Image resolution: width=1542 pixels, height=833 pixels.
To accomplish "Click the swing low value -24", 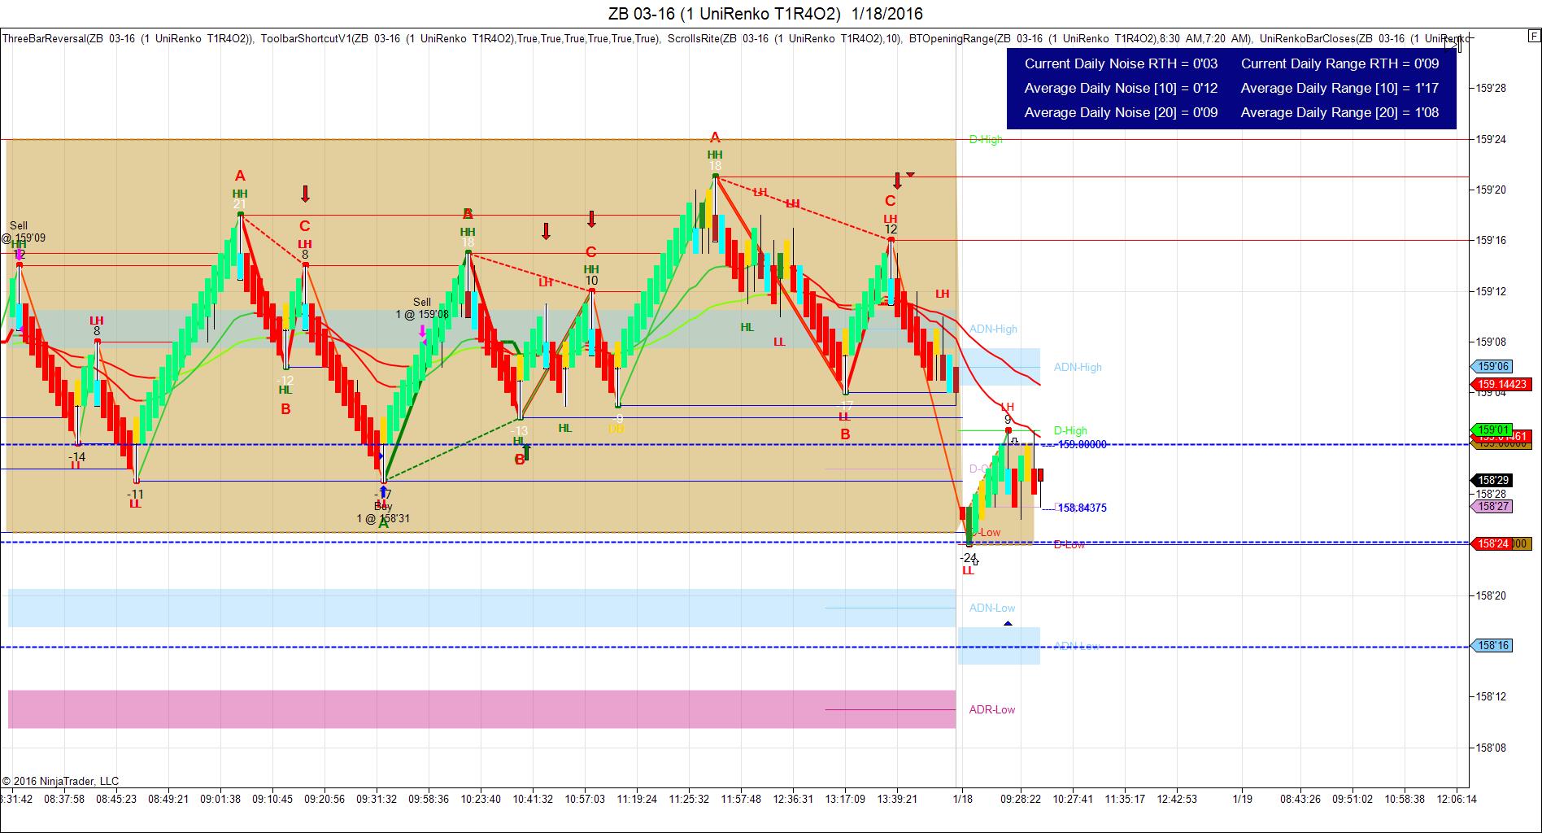I will tap(968, 557).
